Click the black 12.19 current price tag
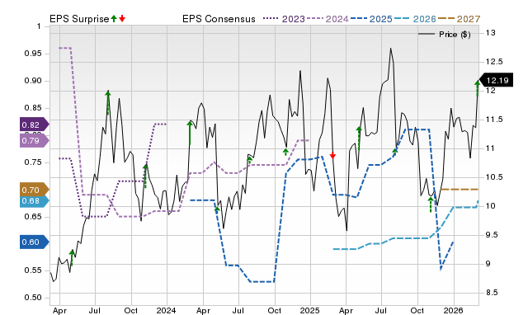 496,80
